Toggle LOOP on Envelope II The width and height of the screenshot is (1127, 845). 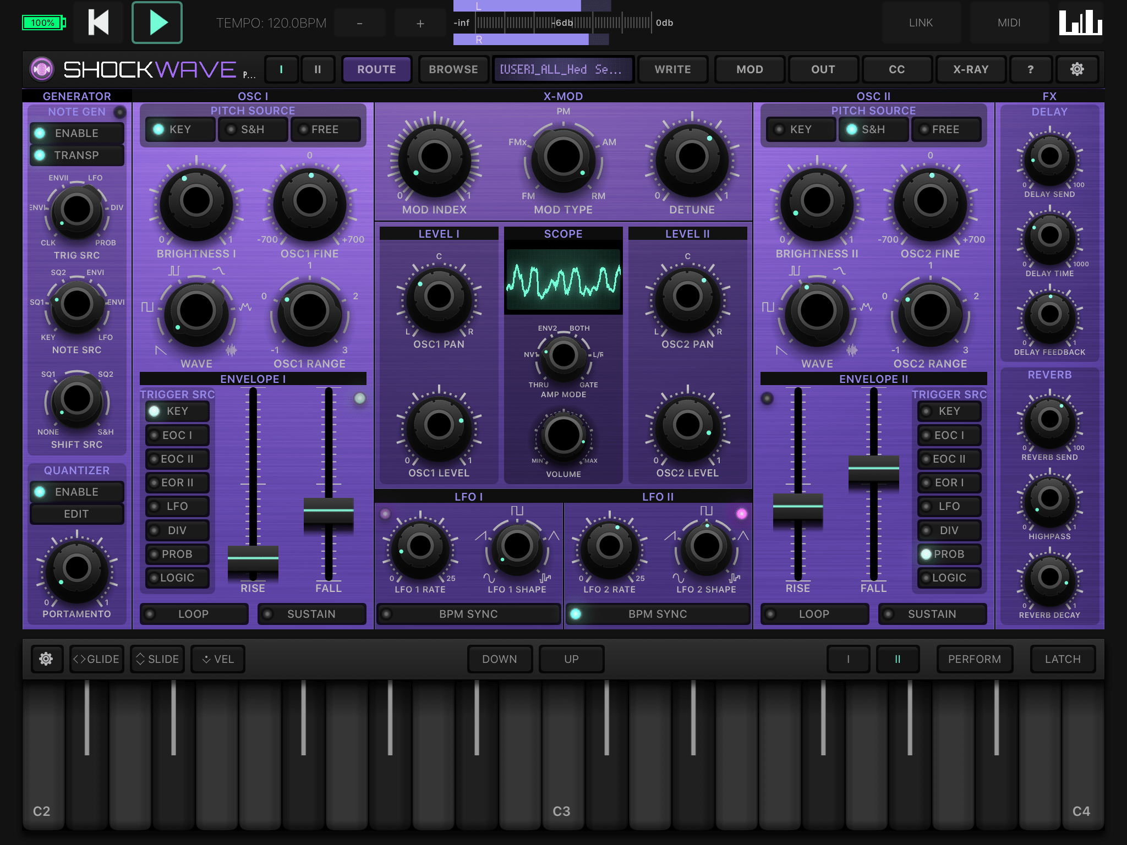click(x=814, y=614)
